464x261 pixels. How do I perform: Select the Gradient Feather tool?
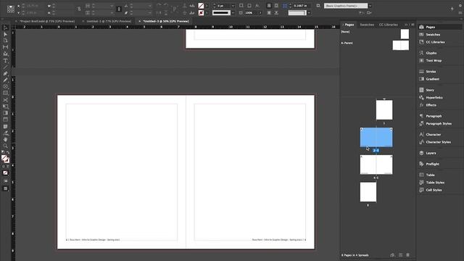click(x=5, y=120)
